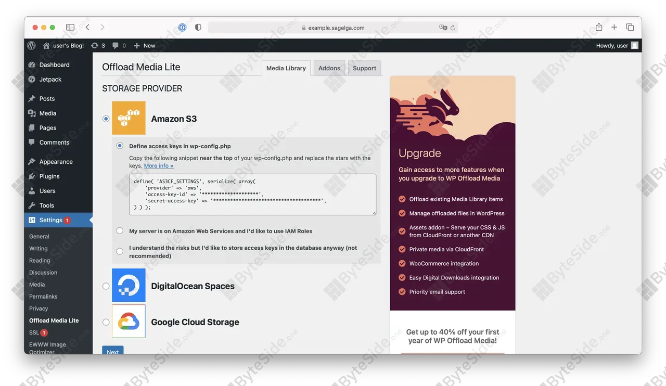Open a new tab with plus icon

[x=614, y=27]
